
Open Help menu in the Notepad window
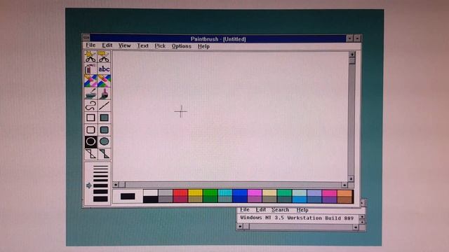tap(302, 210)
